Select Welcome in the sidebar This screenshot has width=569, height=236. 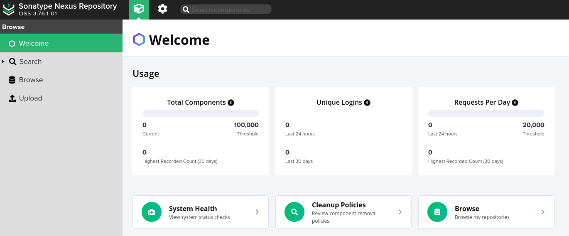pos(61,43)
